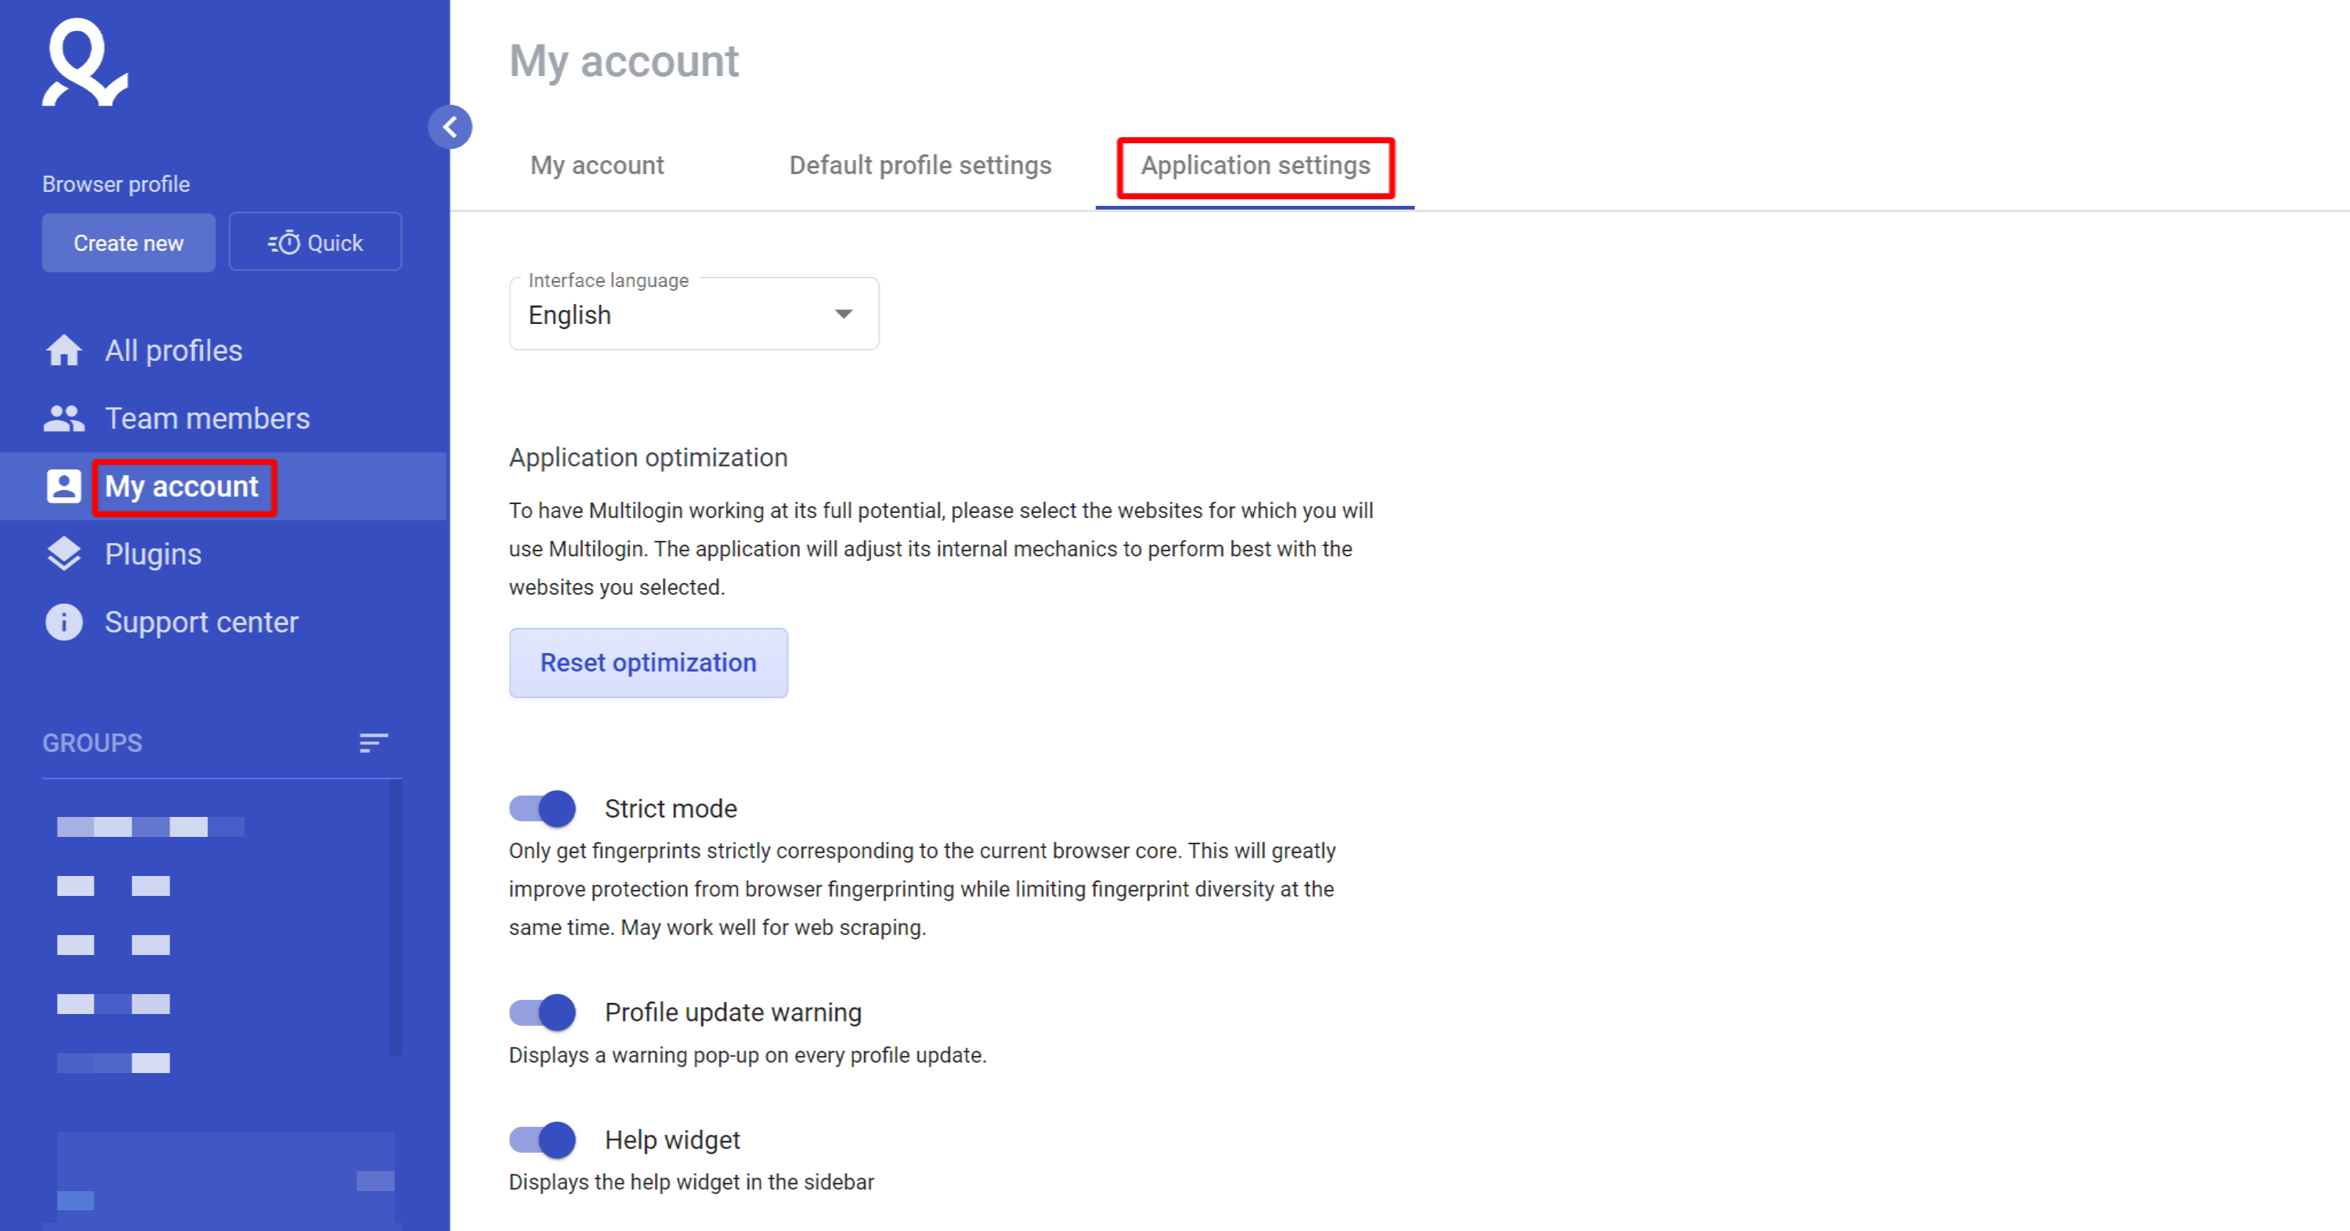Click the Quick profile button
This screenshot has height=1231, width=2350.
[316, 243]
